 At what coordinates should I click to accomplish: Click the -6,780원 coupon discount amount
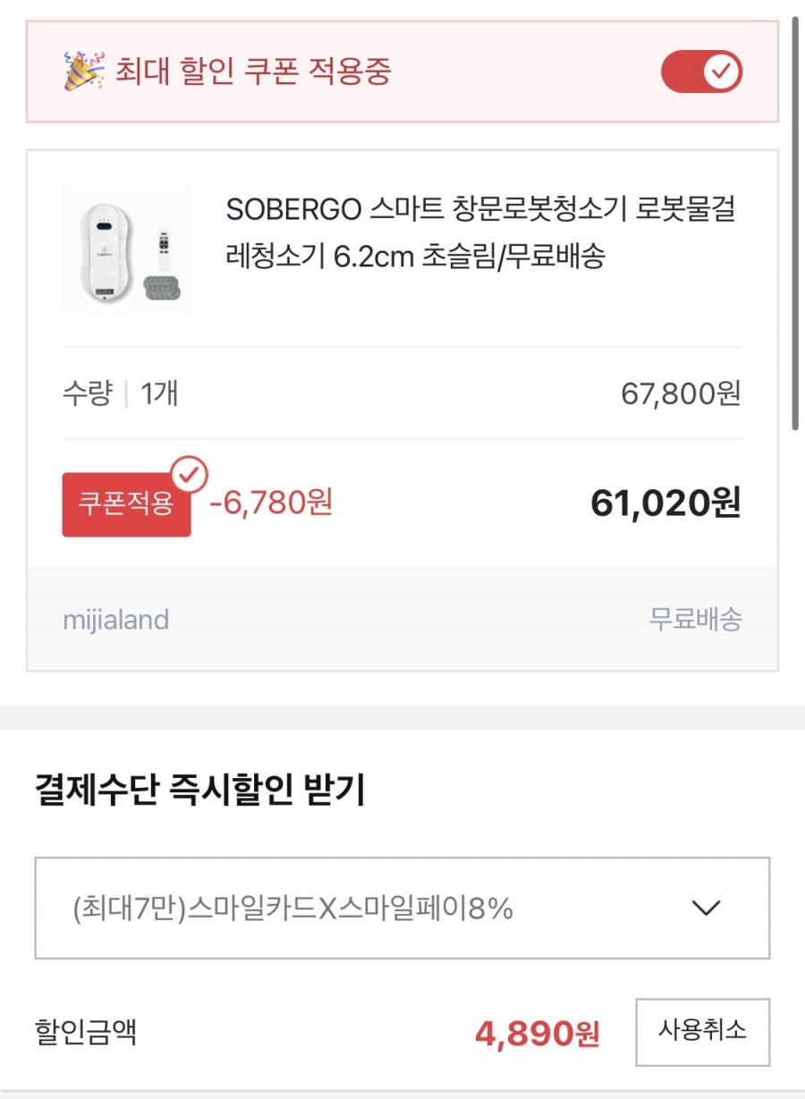[x=271, y=503]
